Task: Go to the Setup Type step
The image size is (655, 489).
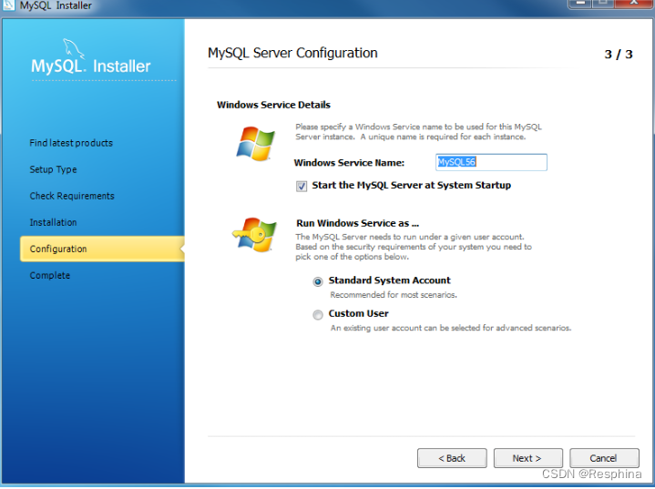Action: pos(53,169)
